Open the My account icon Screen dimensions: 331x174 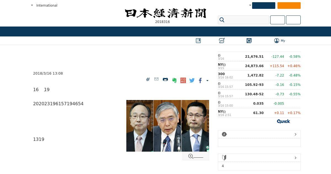[x=277, y=41]
